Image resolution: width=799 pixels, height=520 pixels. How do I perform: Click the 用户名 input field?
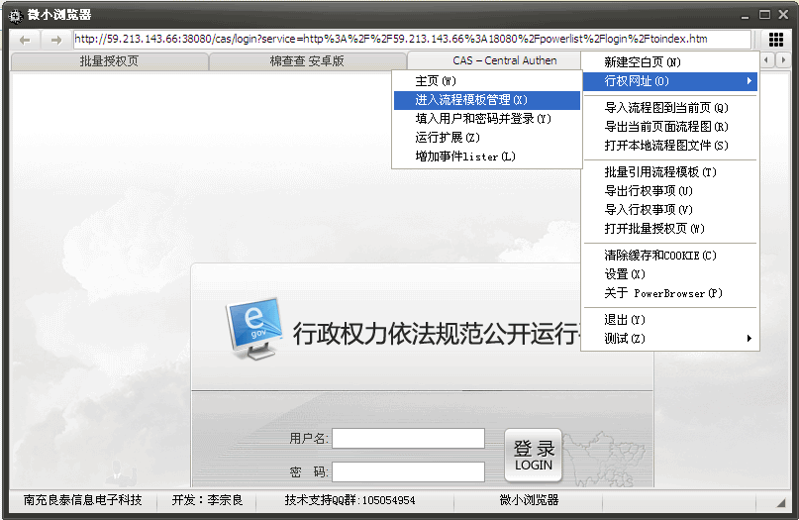click(408, 438)
